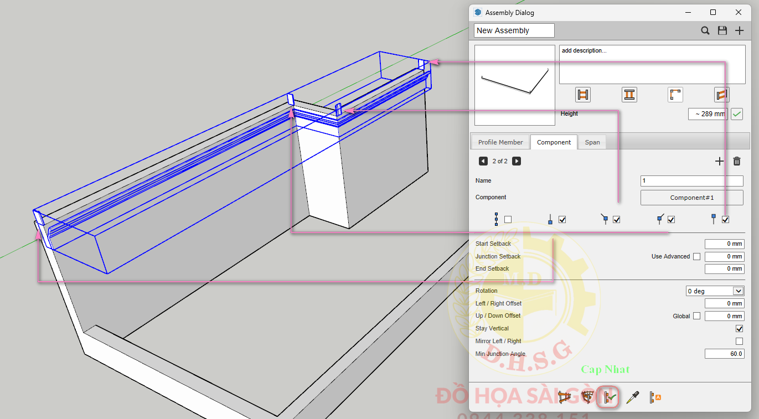Switch to the Profile Member tab

click(x=500, y=142)
